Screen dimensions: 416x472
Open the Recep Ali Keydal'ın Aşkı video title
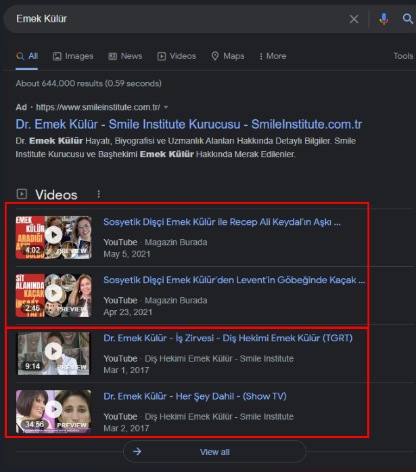point(222,222)
